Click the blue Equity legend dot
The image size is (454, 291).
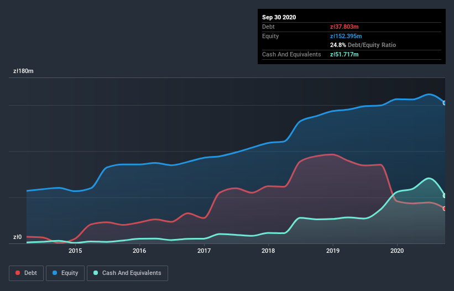coord(55,273)
